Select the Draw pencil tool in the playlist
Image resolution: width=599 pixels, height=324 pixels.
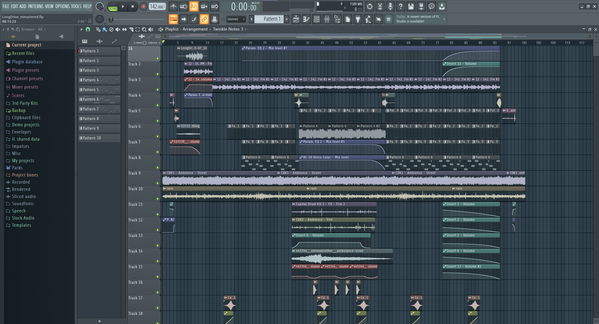click(98, 29)
